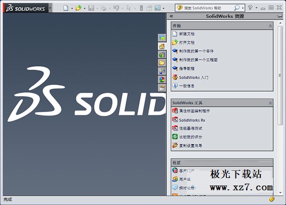The width and height of the screenshot is (286, 205).
Task: Open the Appearances color ball tab
Action: [x=162, y=80]
